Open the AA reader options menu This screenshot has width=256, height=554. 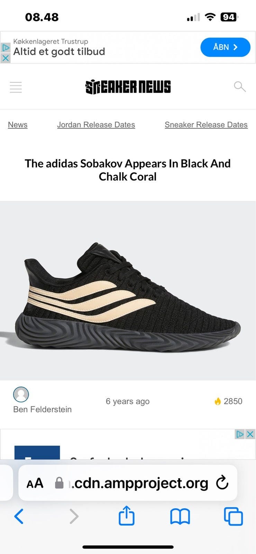pos(35,483)
